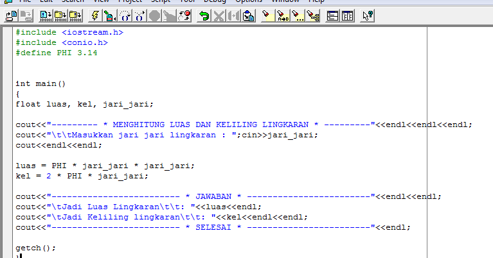493x258 pixels.
Task: Open the Script menu
Action: (161, 1)
